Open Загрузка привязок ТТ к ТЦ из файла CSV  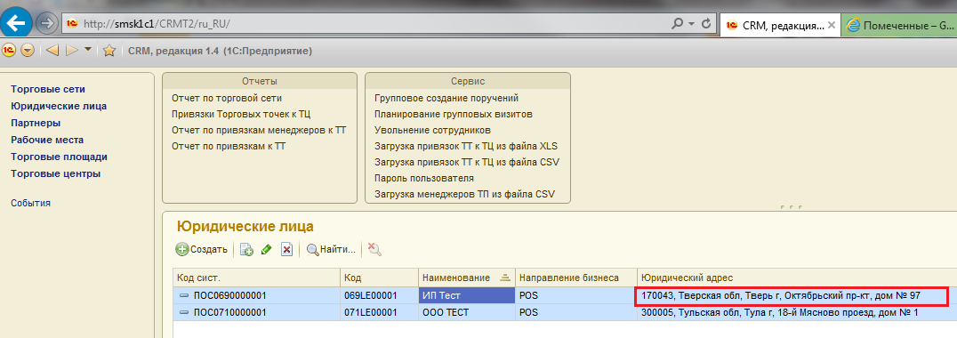[466, 162]
